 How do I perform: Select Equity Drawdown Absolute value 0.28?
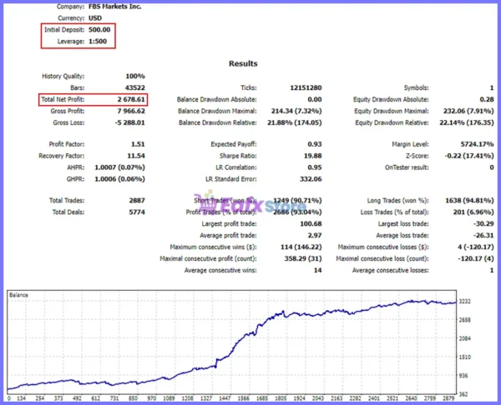(x=487, y=99)
